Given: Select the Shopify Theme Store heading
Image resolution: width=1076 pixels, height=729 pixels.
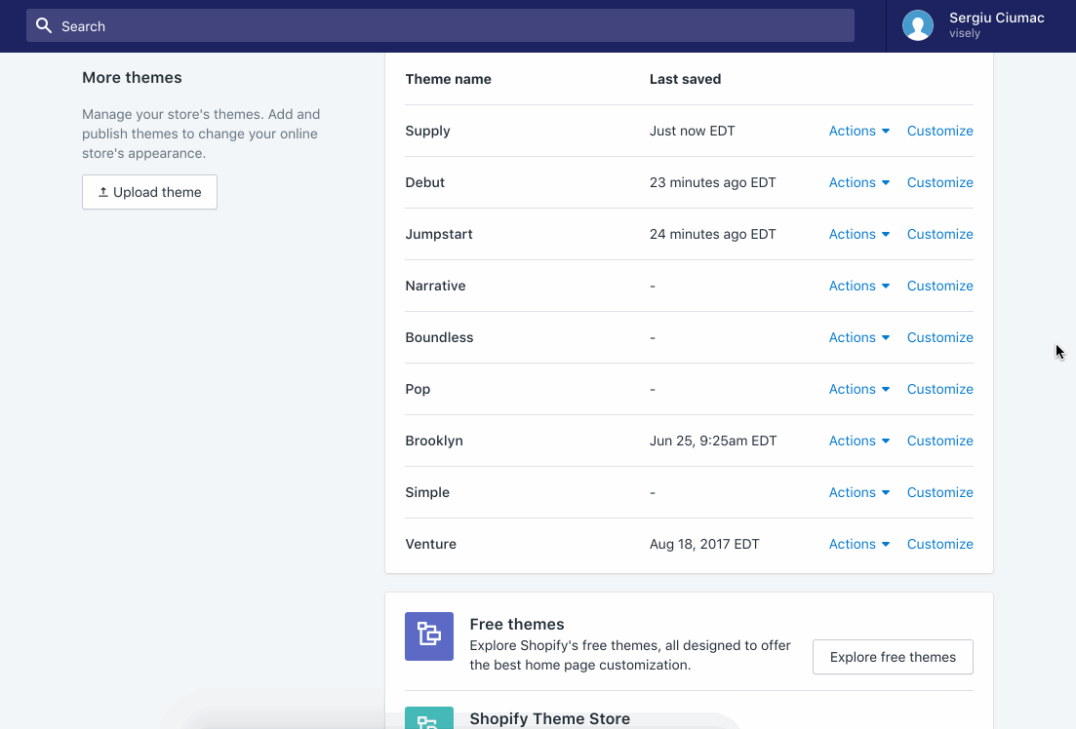Looking at the screenshot, I should [x=549, y=719].
